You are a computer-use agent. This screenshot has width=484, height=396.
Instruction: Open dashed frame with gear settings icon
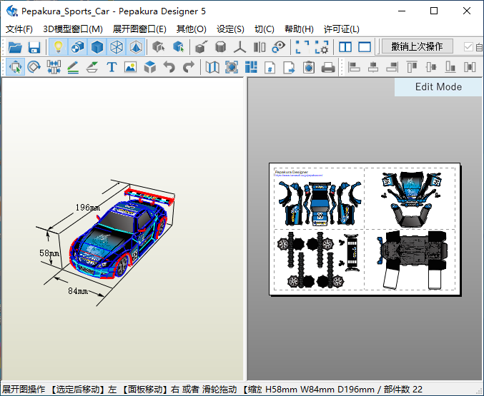(x=321, y=47)
